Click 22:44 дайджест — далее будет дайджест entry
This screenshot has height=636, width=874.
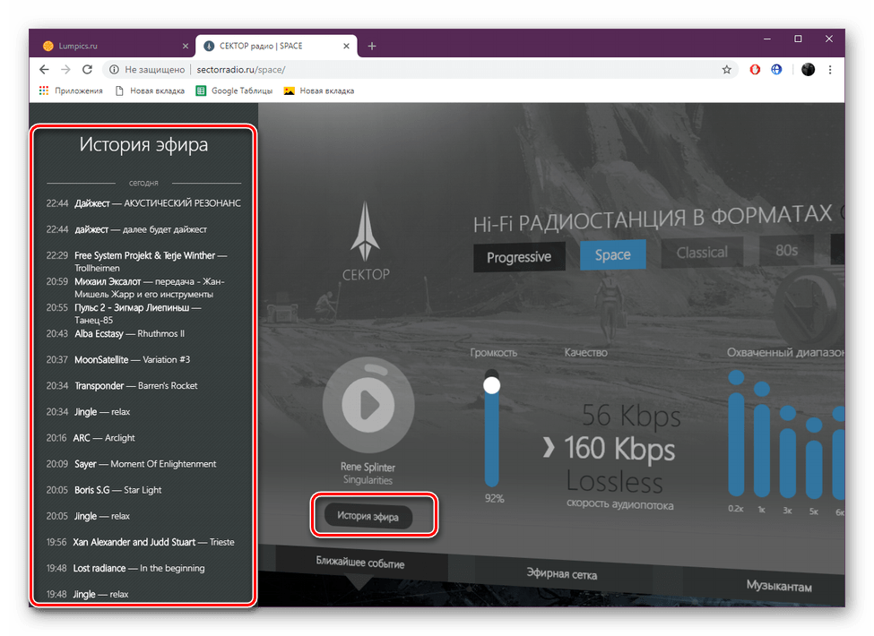[126, 229]
